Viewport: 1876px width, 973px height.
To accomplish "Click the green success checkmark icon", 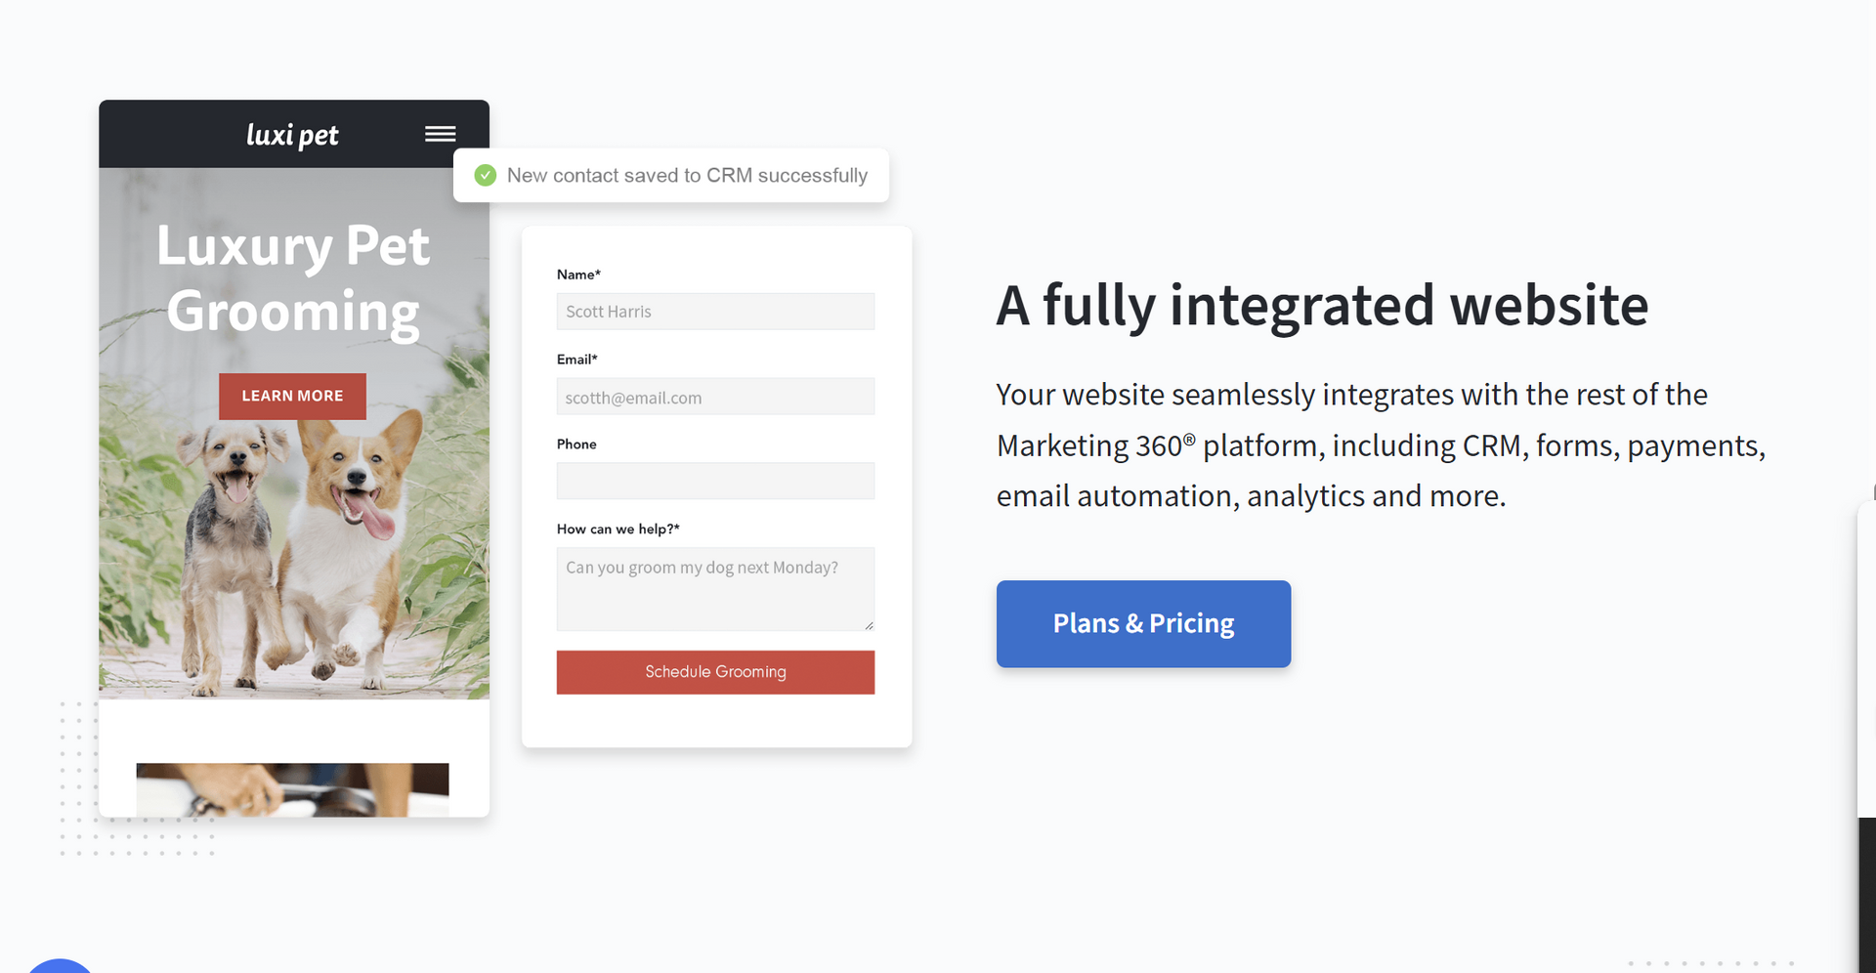I will (485, 176).
